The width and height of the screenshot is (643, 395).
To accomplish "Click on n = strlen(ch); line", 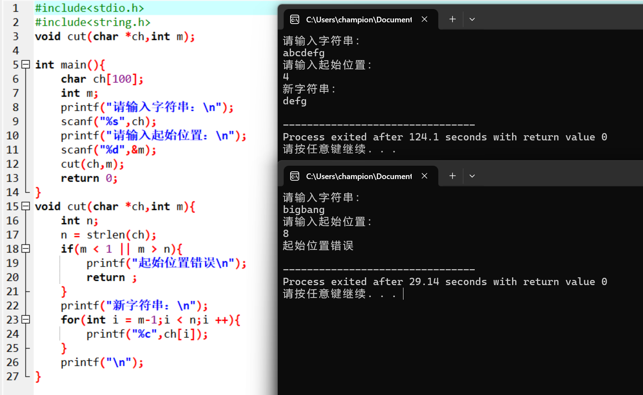I will tap(109, 235).
